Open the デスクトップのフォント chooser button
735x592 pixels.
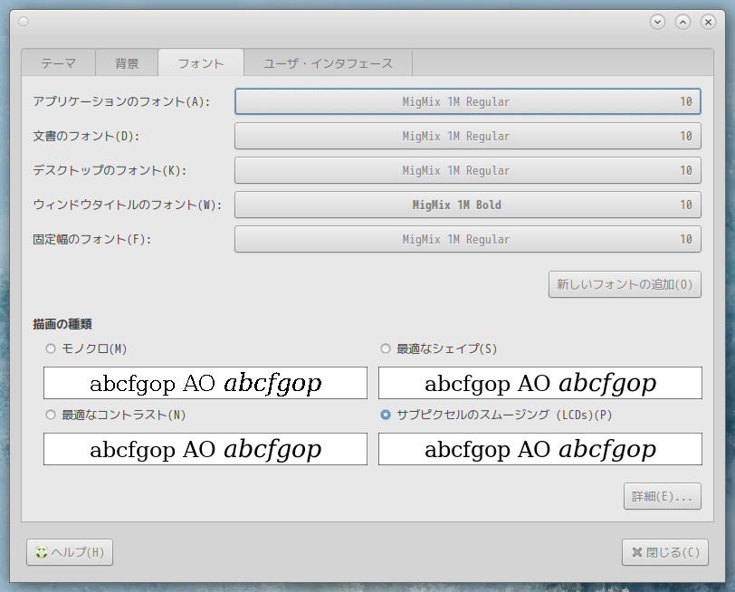468,170
